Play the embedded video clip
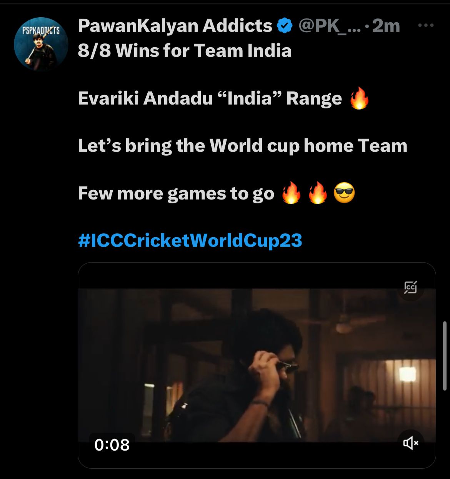The width and height of the screenshot is (450, 479). (257, 365)
